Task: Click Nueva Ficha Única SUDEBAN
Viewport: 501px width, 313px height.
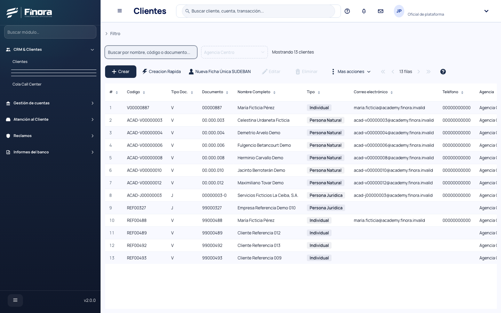Action: pos(220,72)
